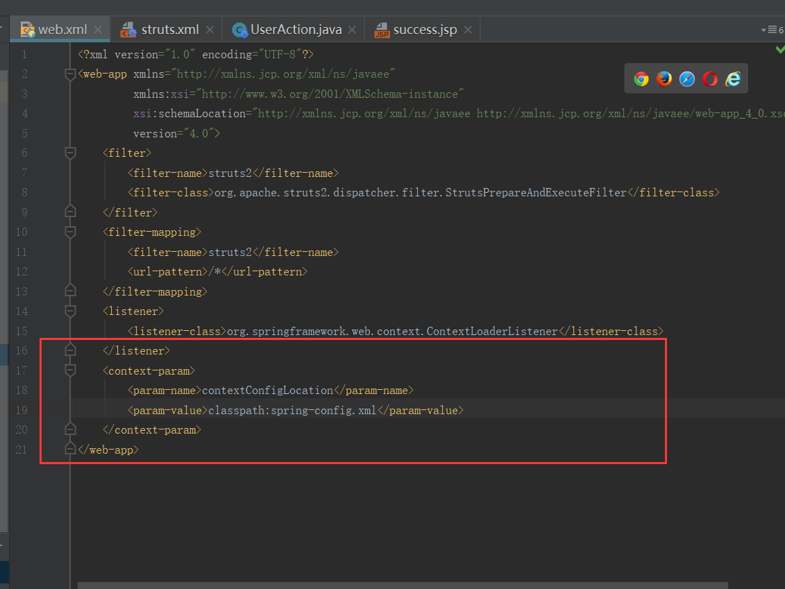Collapse fold marker at closing filter tag

click(x=70, y=212)
